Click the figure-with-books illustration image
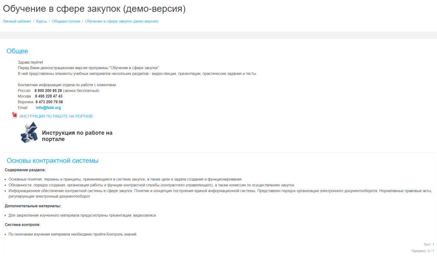Screen dimensions: 437x256 click(x=29, y=132)
